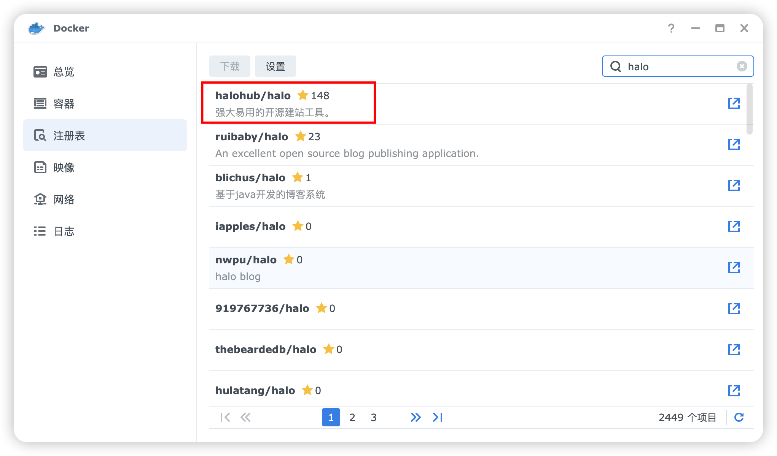The height and width of the screenshot is (456, 777).
Task: Click the 下载 download button
Action: pos(230,66)
